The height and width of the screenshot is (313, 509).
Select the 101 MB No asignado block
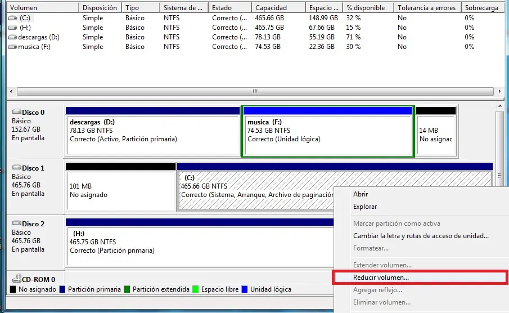pos(121,187)
